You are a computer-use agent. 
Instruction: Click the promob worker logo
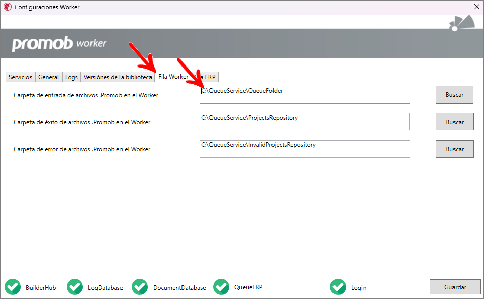[x=59, y=44]
